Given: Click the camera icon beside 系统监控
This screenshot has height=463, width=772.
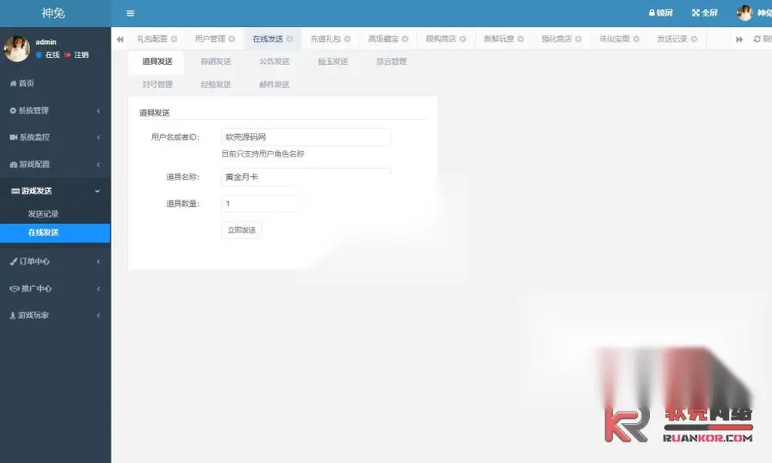Looking at the screenshot, I should (13, 137).
